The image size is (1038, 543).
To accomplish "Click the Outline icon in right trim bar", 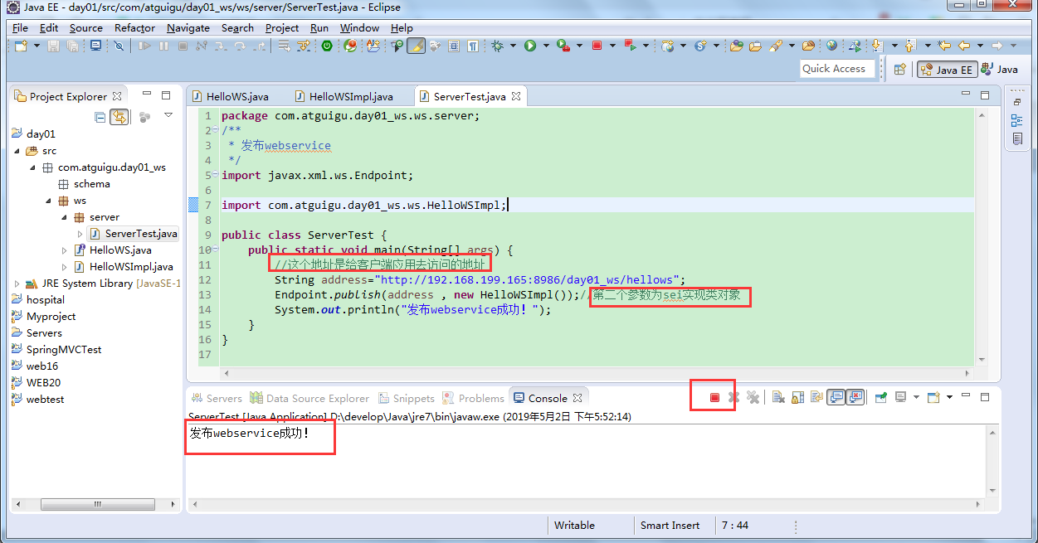I will 1017,120.
